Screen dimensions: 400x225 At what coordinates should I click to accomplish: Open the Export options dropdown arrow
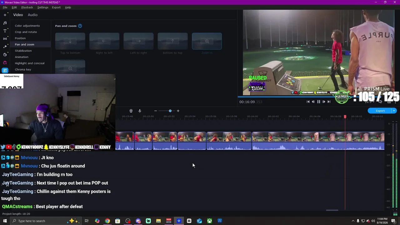[394, 111]
